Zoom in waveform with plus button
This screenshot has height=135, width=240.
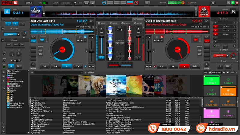(122, 30)
